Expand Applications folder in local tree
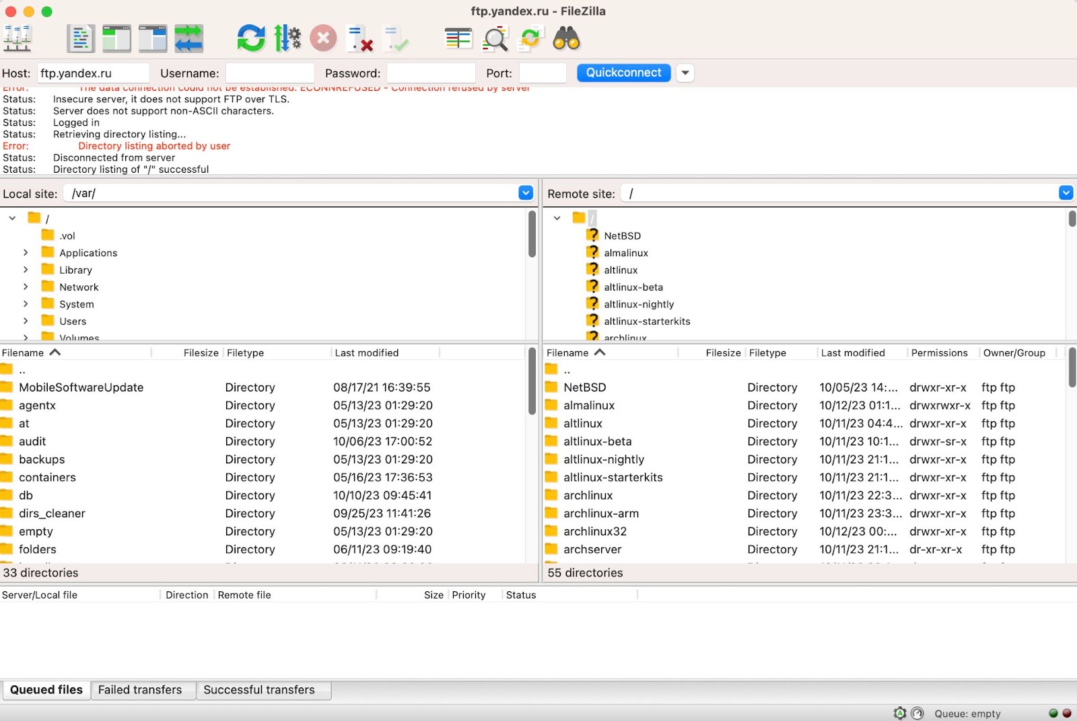Screen dimensions: 1077x721 coord(26,252)
